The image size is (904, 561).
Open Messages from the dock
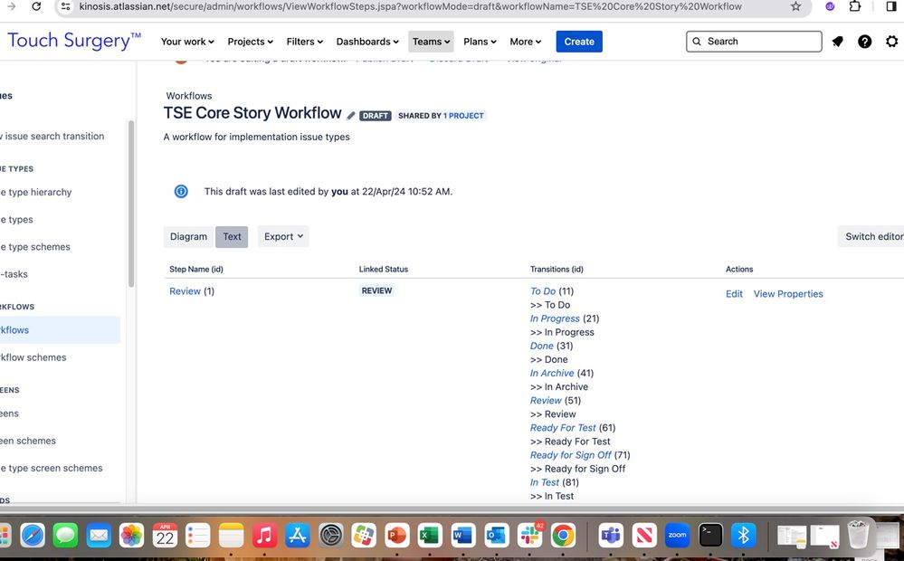tap(66, 536)
